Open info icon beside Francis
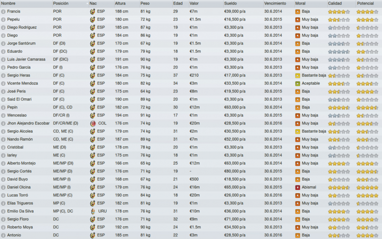 coord(3,12)
